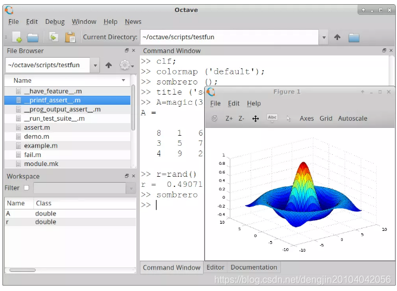The width and height of the screenshot is (397, 291).
Task: Click the New Script icon in toolbar
Action: (x=17, y=37)
